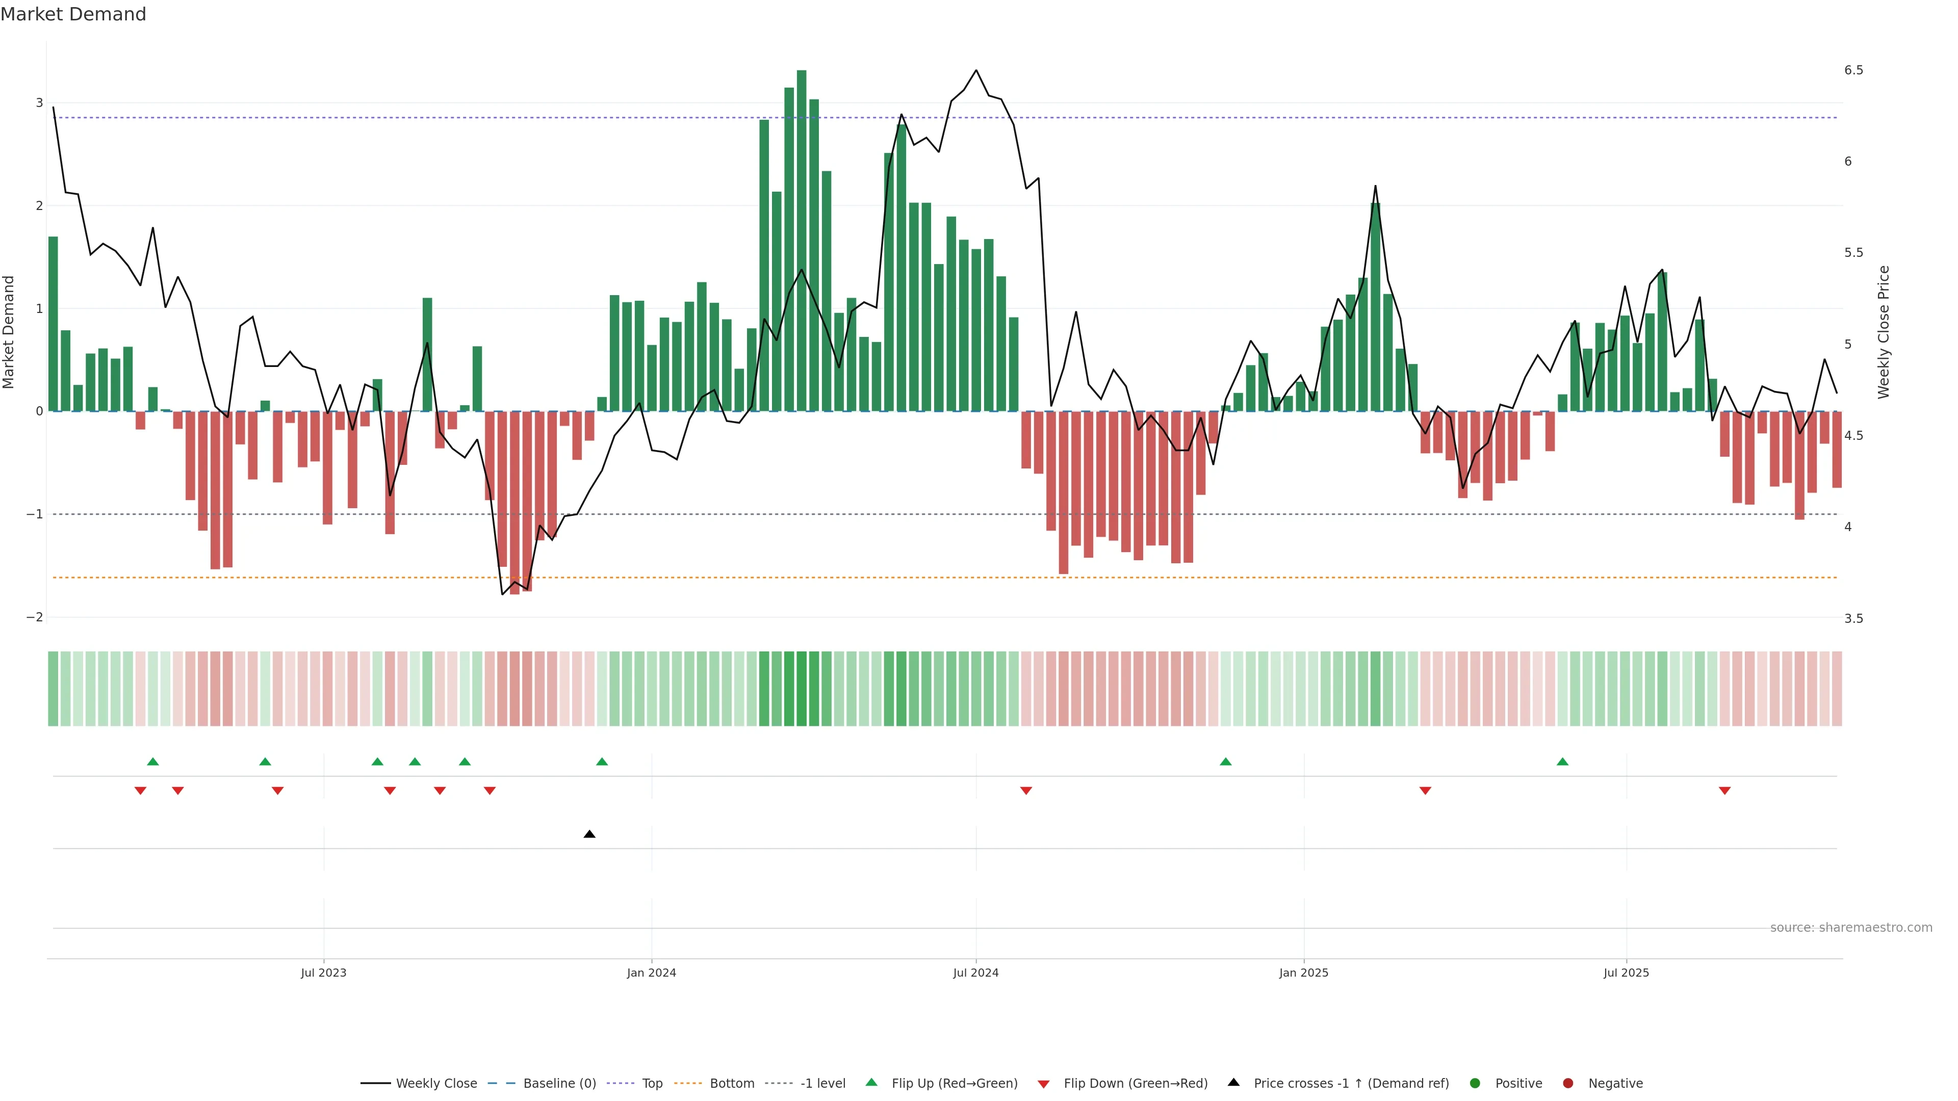
Task: Click the Jan 2024 x-axis label
Action: (651, 973)
